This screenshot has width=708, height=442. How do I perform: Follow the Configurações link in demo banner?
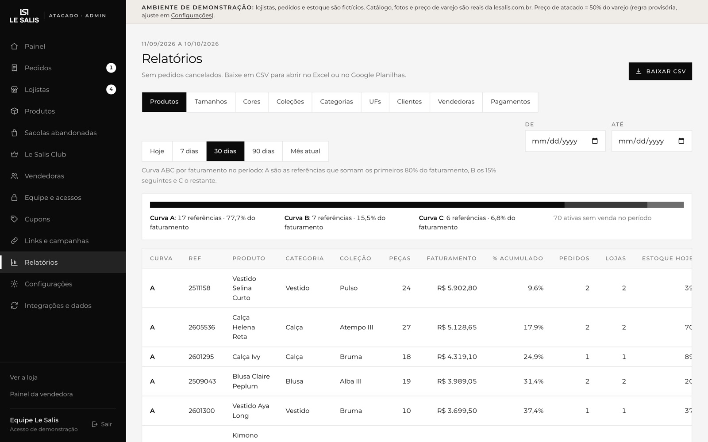pos(191,15)
